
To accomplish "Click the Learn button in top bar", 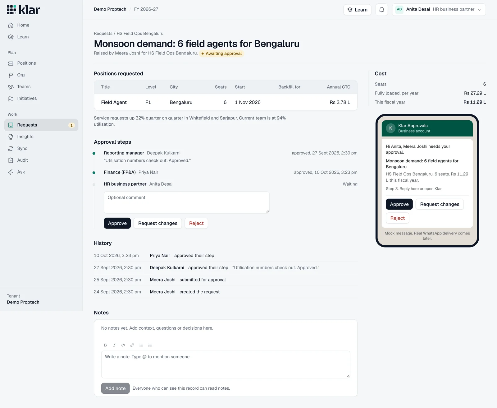I will (x=357, y=10).
